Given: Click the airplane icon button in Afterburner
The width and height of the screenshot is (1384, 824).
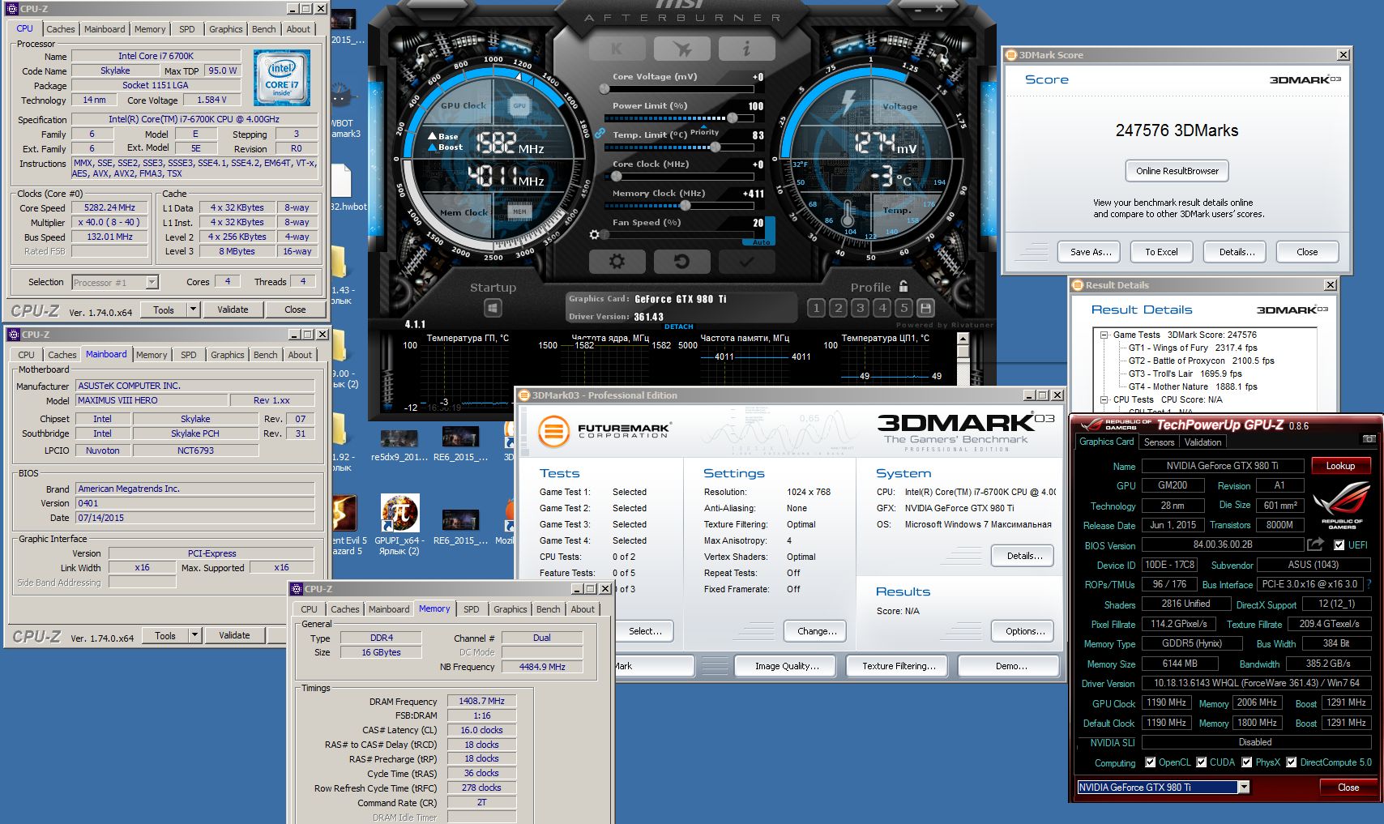Looking at the screenshot, I should (681, 49).
